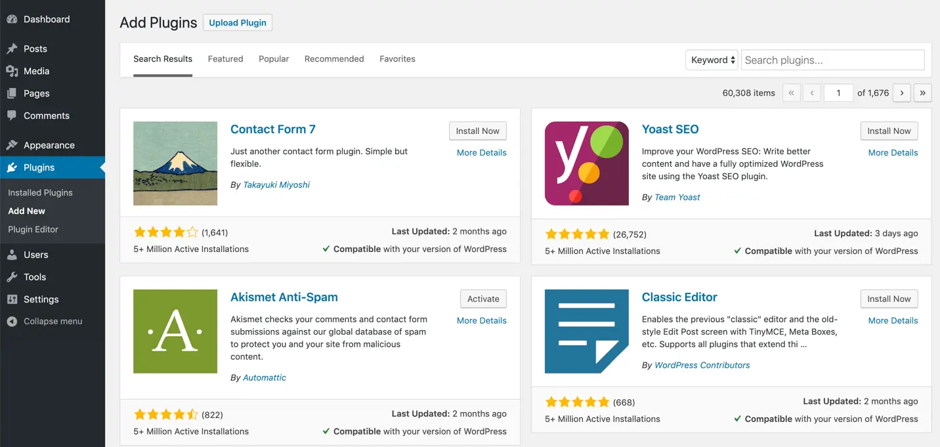Click the Dashboard gauge icon in sidebar
Screen dimensions: 940x447
pyautogui.click(x=12, y=20)
